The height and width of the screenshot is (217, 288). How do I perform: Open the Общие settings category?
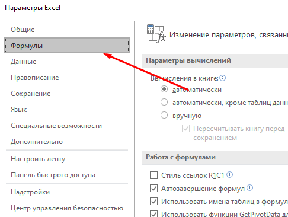tap(67, 30)
